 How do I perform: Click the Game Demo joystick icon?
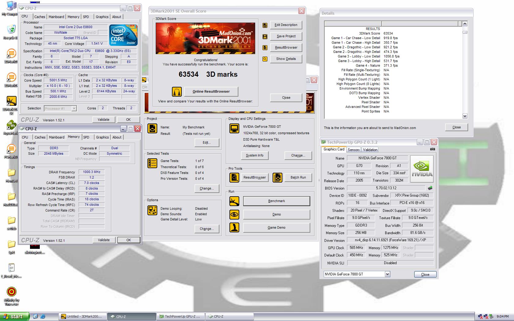tap(234, 228)
